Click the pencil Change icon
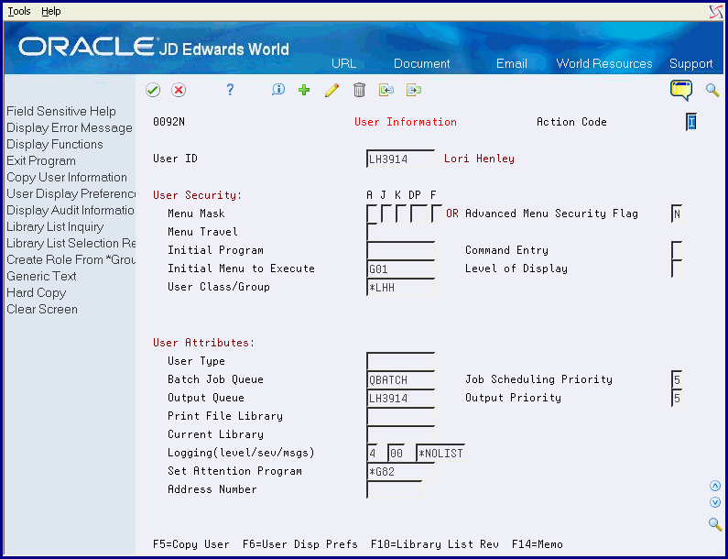The height and width of the screenshot is (559, 728). point(331,90)
